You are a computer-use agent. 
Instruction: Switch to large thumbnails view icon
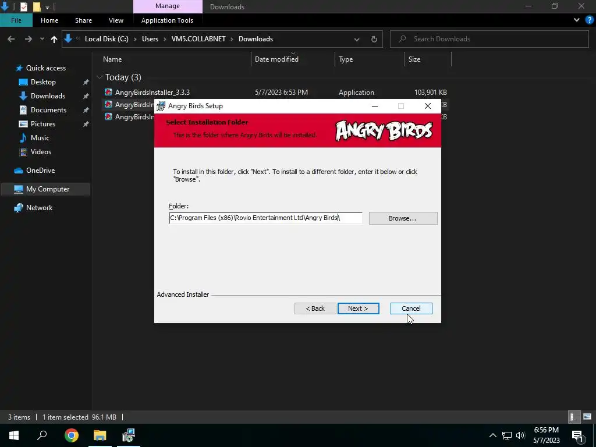point(587,417)
